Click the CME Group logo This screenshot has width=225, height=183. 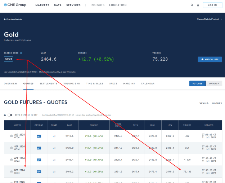15,5
